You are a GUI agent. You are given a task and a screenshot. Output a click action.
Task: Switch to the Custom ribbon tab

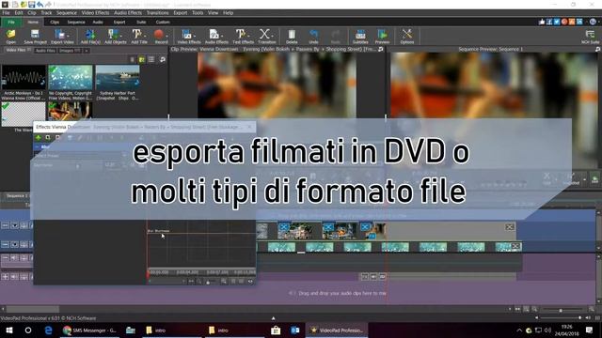(x=163, y=23)
